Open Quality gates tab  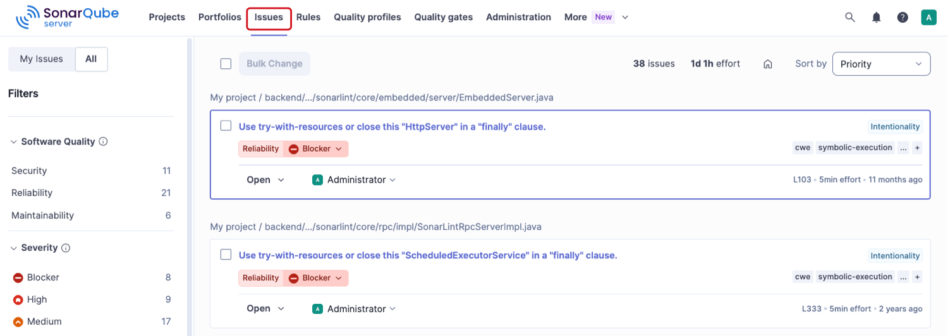click(444, 17)
